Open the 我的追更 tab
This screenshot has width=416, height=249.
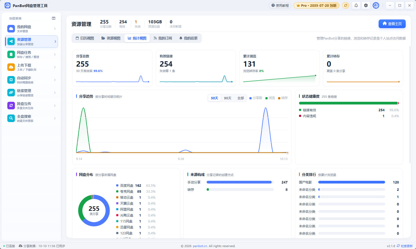(x=188, y=38)
